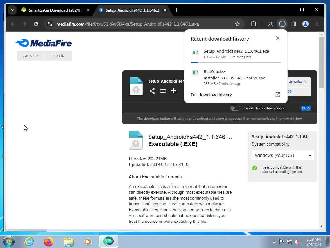The image size is (330, 248).
Task: Show hidden system tray icons
Action: pyautogui.click(x=274, y=242)
